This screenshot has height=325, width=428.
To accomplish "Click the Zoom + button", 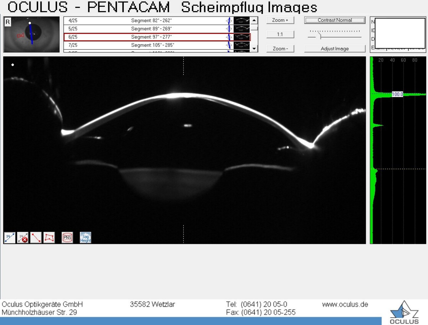I will point(280,20).
